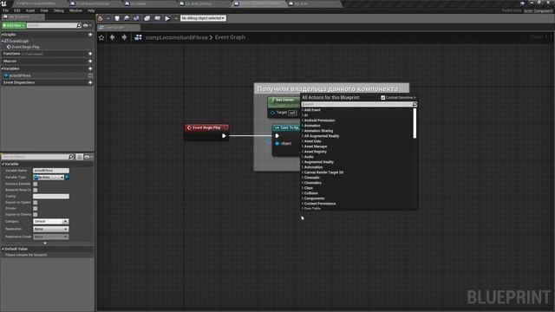Toggle Expose to Cinematics checkbox
Screen dimensions: 555x312
pyautogui.click(x=35, y=214)
